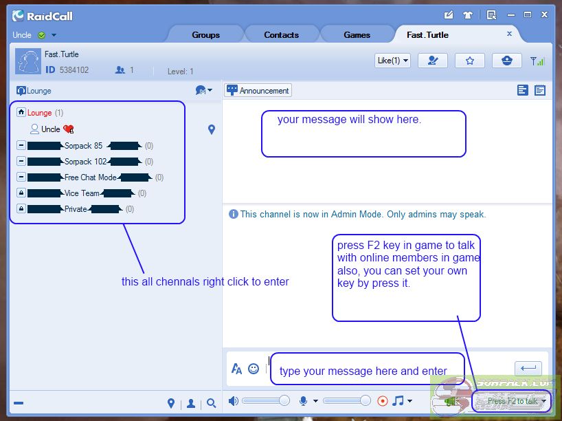Click the Fast.Turtle group avatar
Screen dimensions: 562x421
28,61
